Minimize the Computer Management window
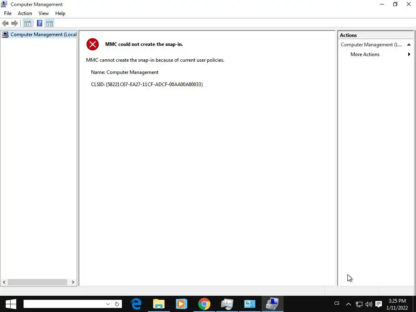The height and width of the screenshot is (312, 416). coord(382,4)
